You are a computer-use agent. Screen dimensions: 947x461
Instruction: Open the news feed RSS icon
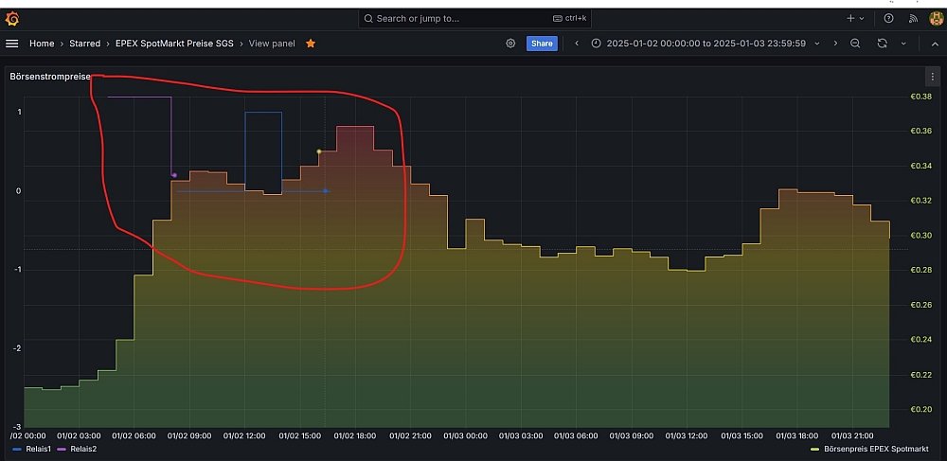(x=912, y=18)
